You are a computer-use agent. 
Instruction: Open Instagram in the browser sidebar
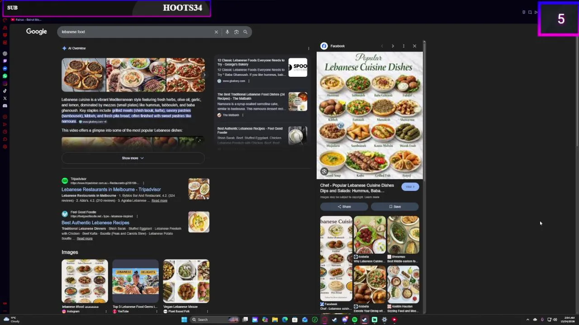click(x=5, y=84)
